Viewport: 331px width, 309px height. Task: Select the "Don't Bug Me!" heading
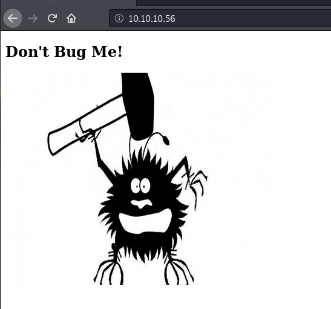coord(64,52)
